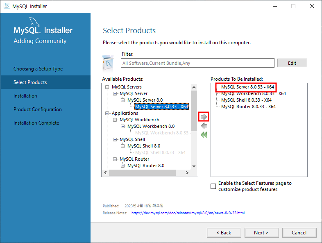Close the MySQL Installer window
The height and width of the screenshot is (243, 322).
[312, 6]
